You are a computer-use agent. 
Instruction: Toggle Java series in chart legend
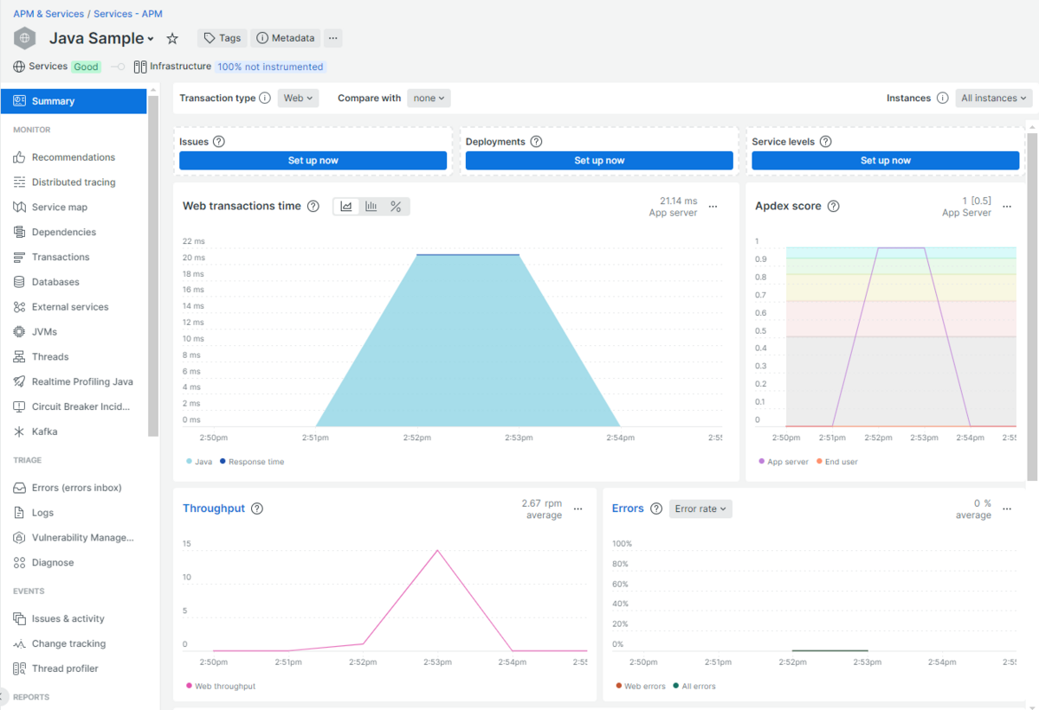tap(199, 462)
